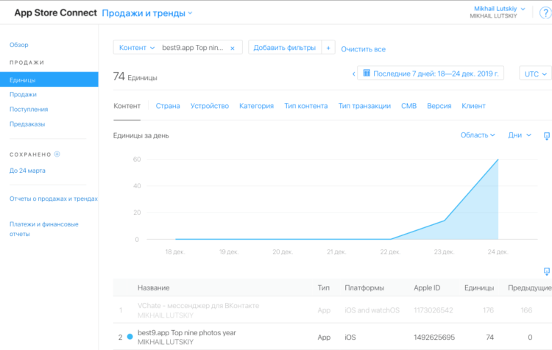The image size is (552, 350).
Task: Expand the Контент filter dropdown
Action: [x=137, y=48]
